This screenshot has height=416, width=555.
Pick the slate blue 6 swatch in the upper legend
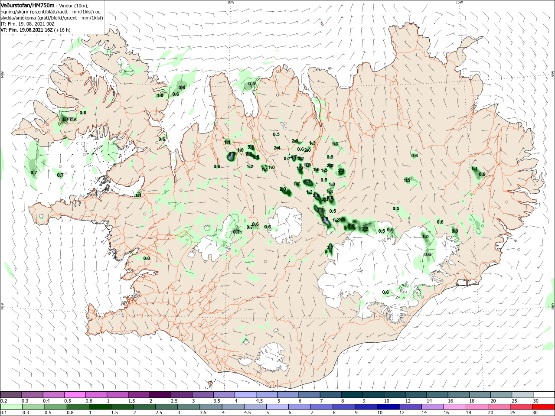click(309, 395)
